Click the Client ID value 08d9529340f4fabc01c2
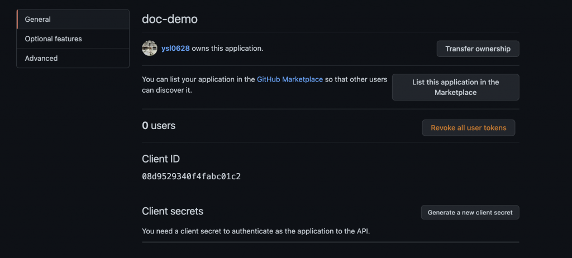The width and height of the screenshot is (572, 258). tap(191, 176)
